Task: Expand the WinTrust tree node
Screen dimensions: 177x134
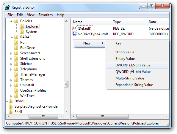Action: [x=11, y=96]
